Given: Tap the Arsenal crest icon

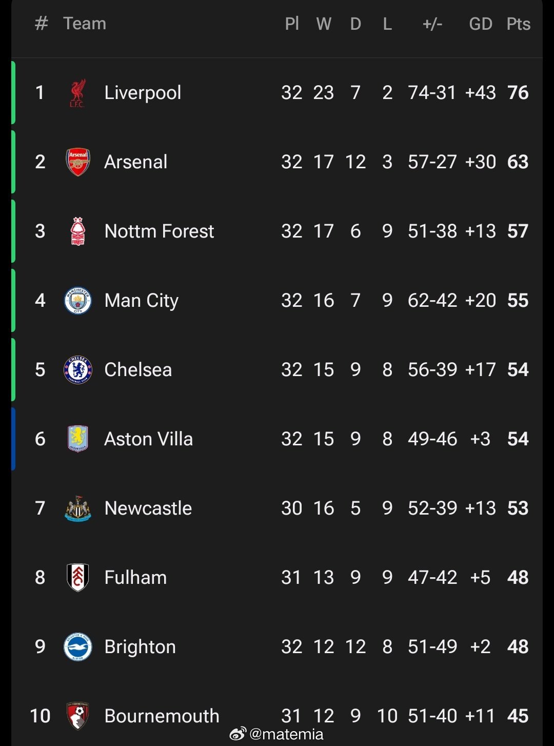Looking at the screenshot, I should 77,162.
